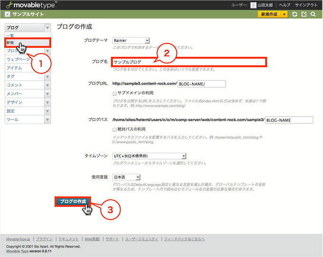Open the フィードバックはこちらへ footer link

tap(185, 239)
